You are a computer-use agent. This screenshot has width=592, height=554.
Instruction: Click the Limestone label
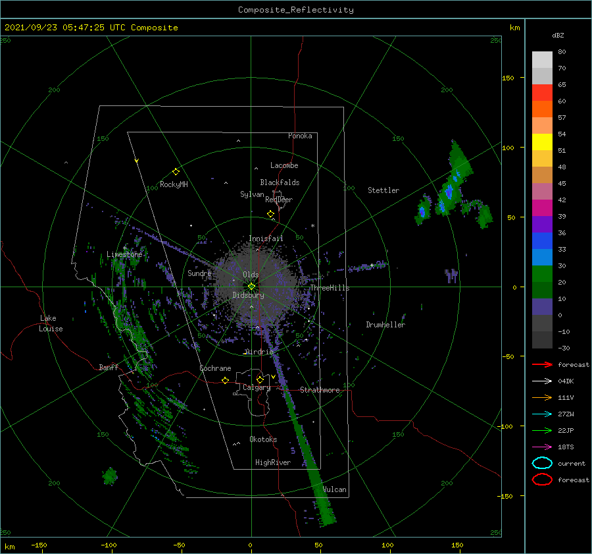click(124, 254)
